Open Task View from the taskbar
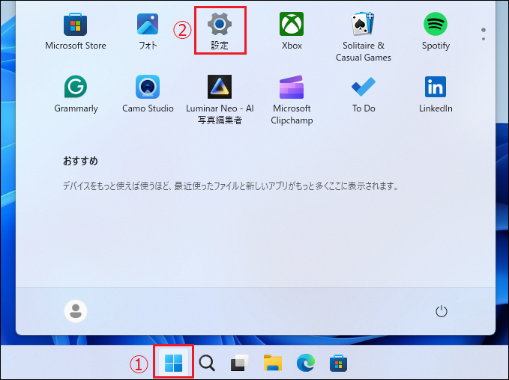Viewport: 509px width, 380px height. [x=239, y=364]
